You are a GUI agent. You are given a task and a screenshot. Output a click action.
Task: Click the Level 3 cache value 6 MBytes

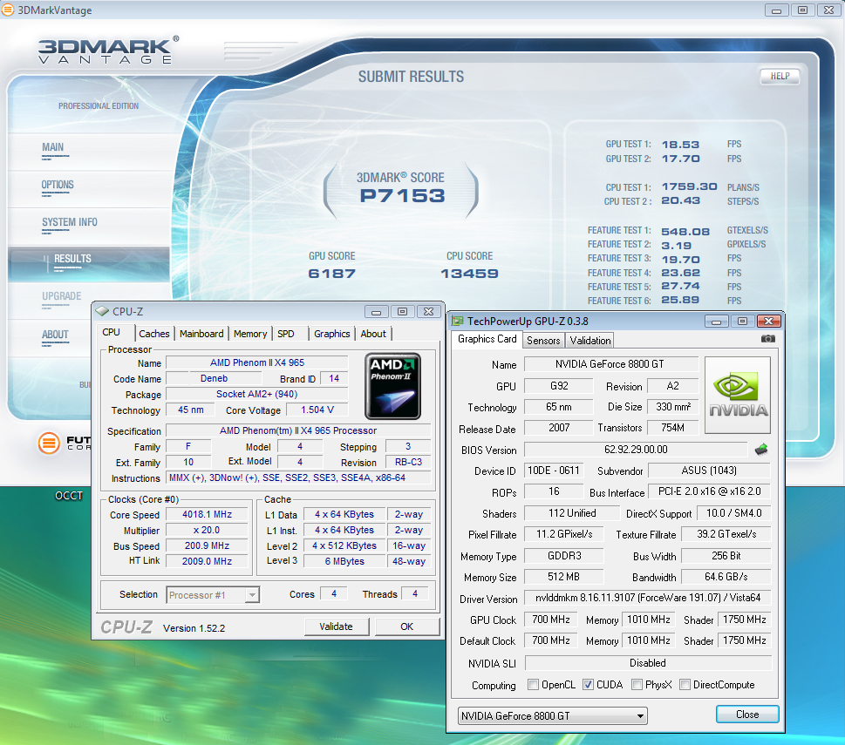coord(344,561)
